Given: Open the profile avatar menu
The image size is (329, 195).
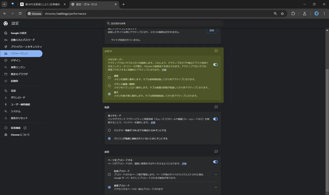Looking at the screenshot, I should (316, 14).
